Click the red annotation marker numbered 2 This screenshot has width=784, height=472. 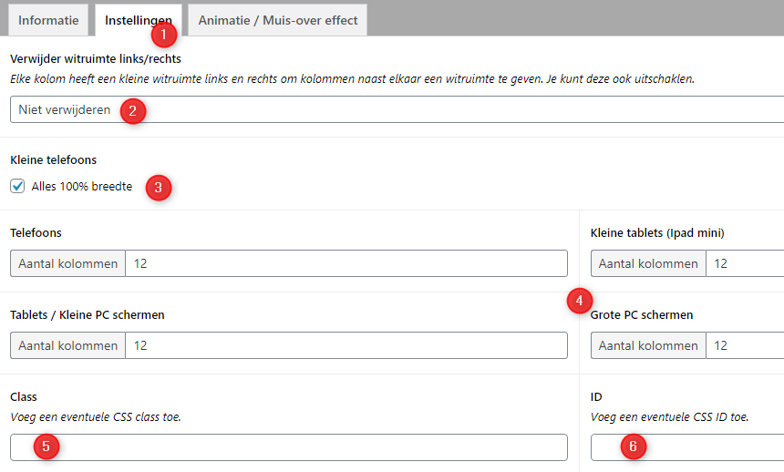[133, 111]
